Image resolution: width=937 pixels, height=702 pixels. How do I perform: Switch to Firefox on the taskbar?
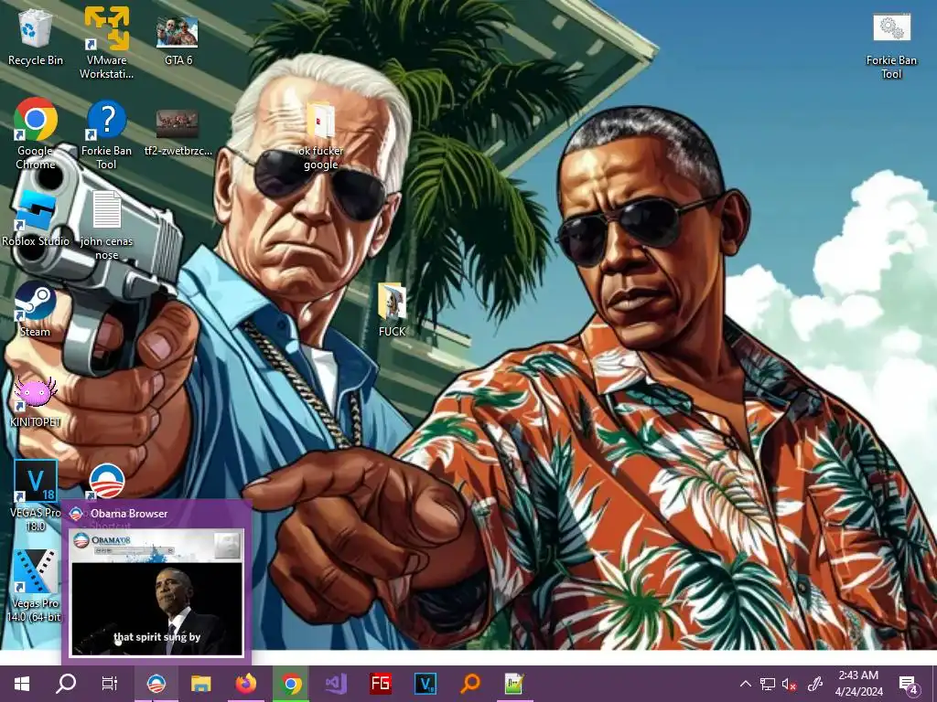click(245, 684)
